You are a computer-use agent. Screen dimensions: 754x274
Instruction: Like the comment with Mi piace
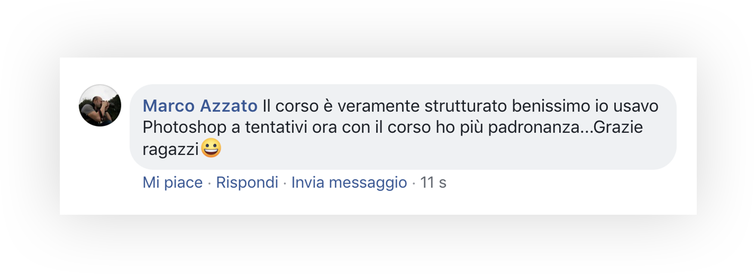click(173, 183)
